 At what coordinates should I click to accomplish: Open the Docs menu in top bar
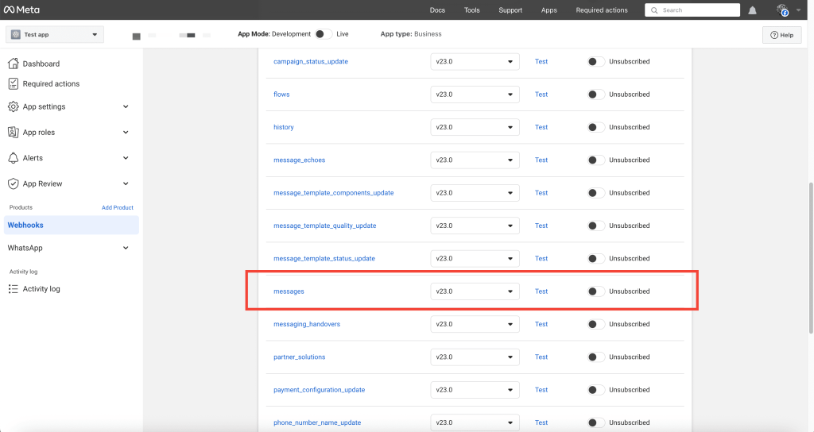[x=437, y=10]
